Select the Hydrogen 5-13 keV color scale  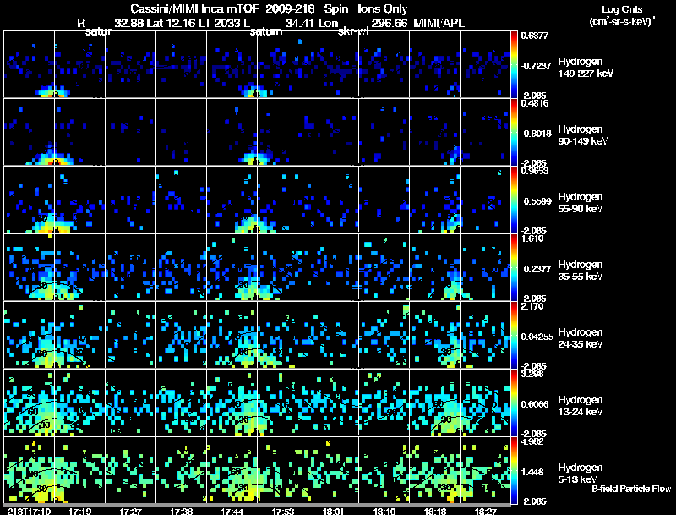pos(515,470)
